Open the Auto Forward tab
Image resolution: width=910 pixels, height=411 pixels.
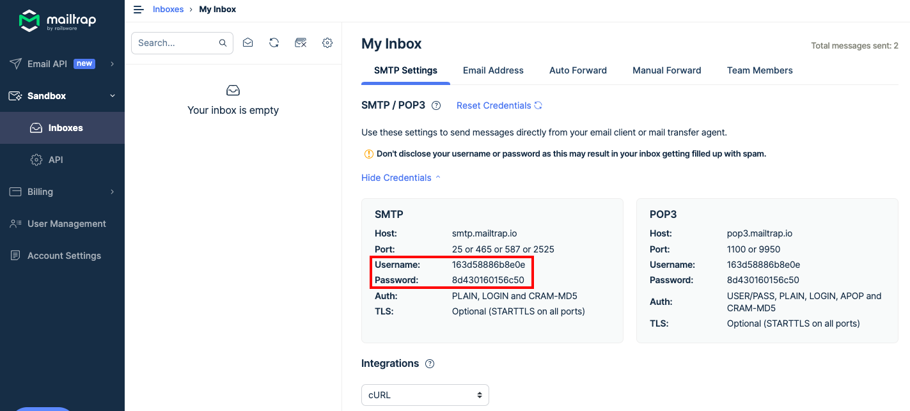pyautogui.click(x=578, y=70)
